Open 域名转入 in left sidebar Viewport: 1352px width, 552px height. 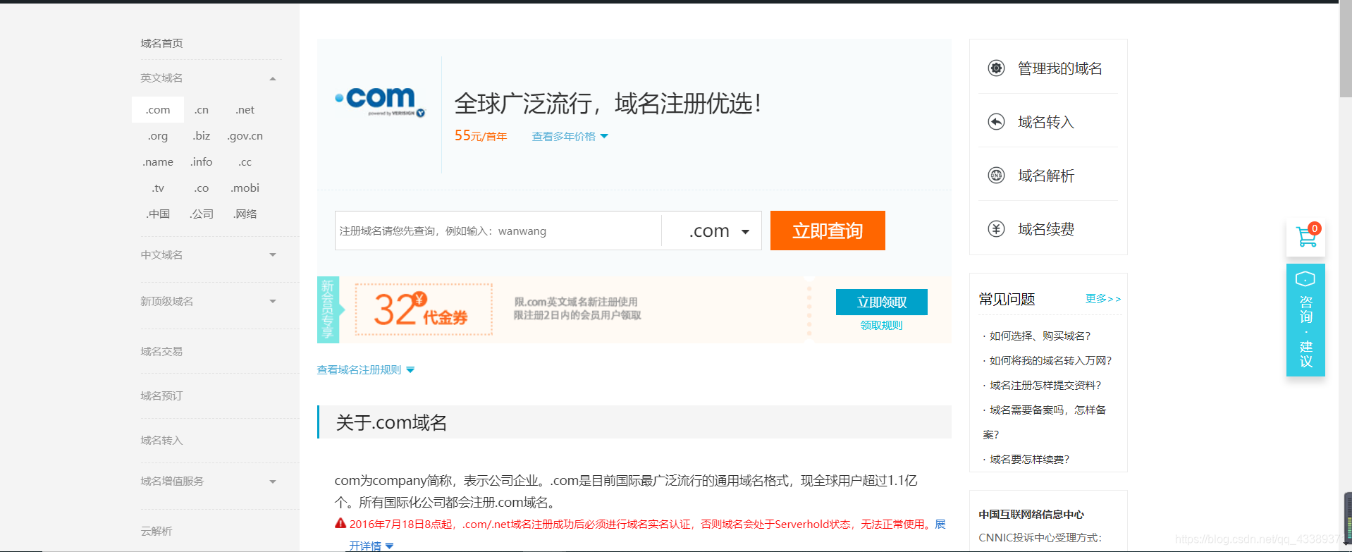pyautogui.click(x=161, y=441)
